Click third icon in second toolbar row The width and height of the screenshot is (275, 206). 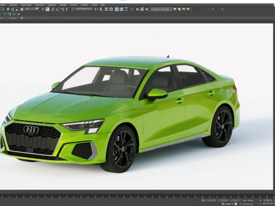(14, 14)
